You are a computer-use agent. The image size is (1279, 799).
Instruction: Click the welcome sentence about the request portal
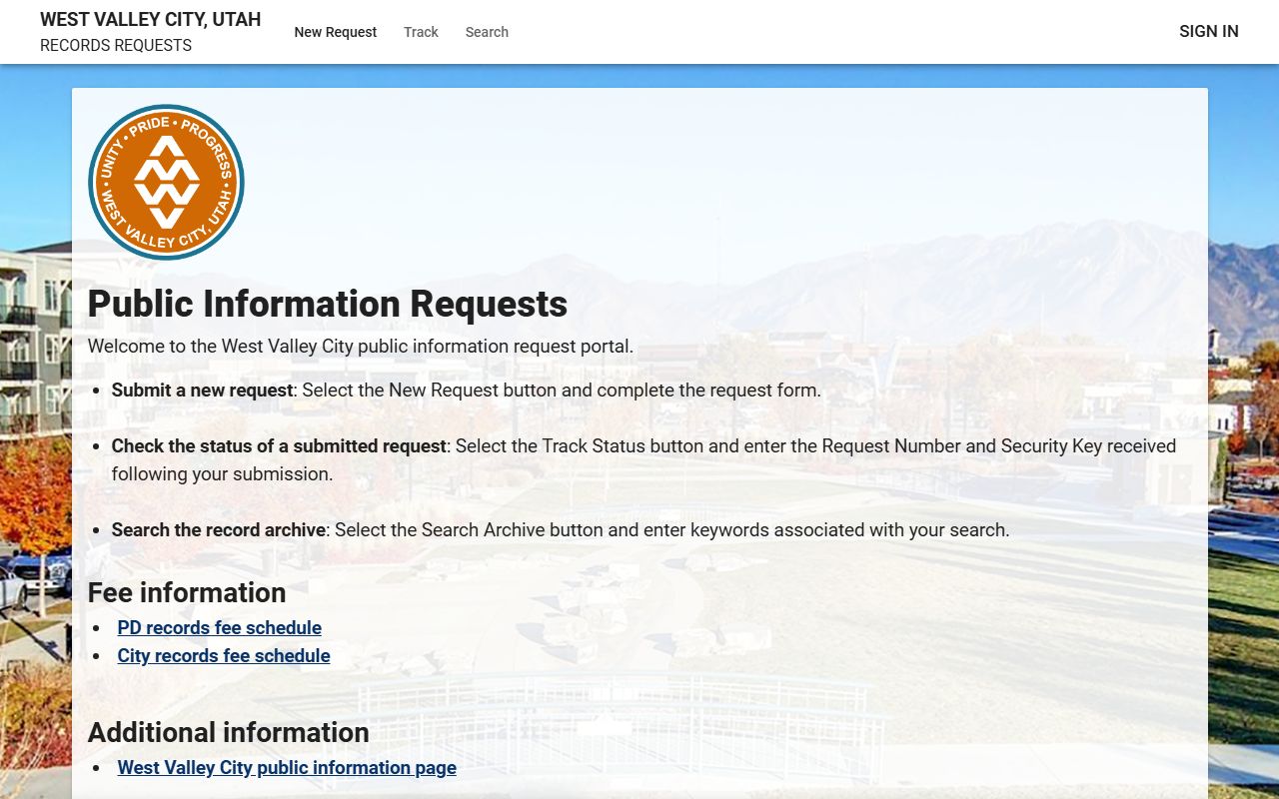click(x=361, y=347)
